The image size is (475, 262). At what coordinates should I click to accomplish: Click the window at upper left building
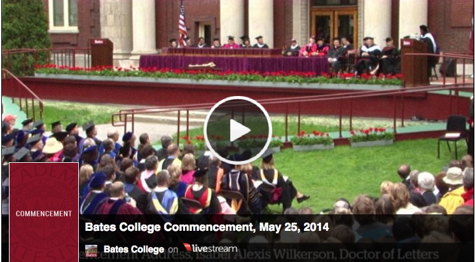[63, 16]
